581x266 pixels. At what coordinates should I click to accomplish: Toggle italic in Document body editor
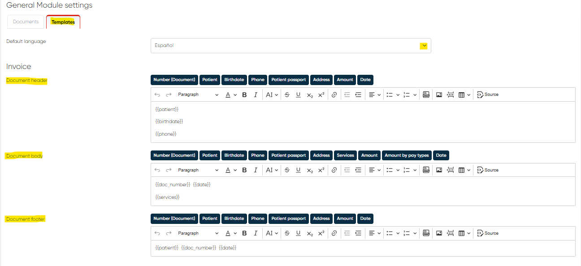point(256,170)
